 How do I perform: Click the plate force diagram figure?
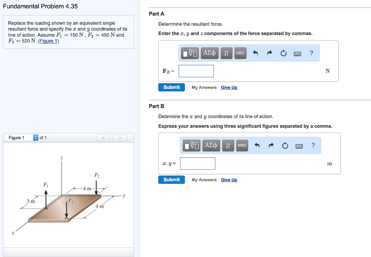[68, 195]
